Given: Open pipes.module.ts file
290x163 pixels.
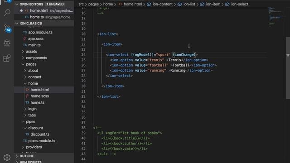Looking at the screenshot, I should [x=42, y=141].
